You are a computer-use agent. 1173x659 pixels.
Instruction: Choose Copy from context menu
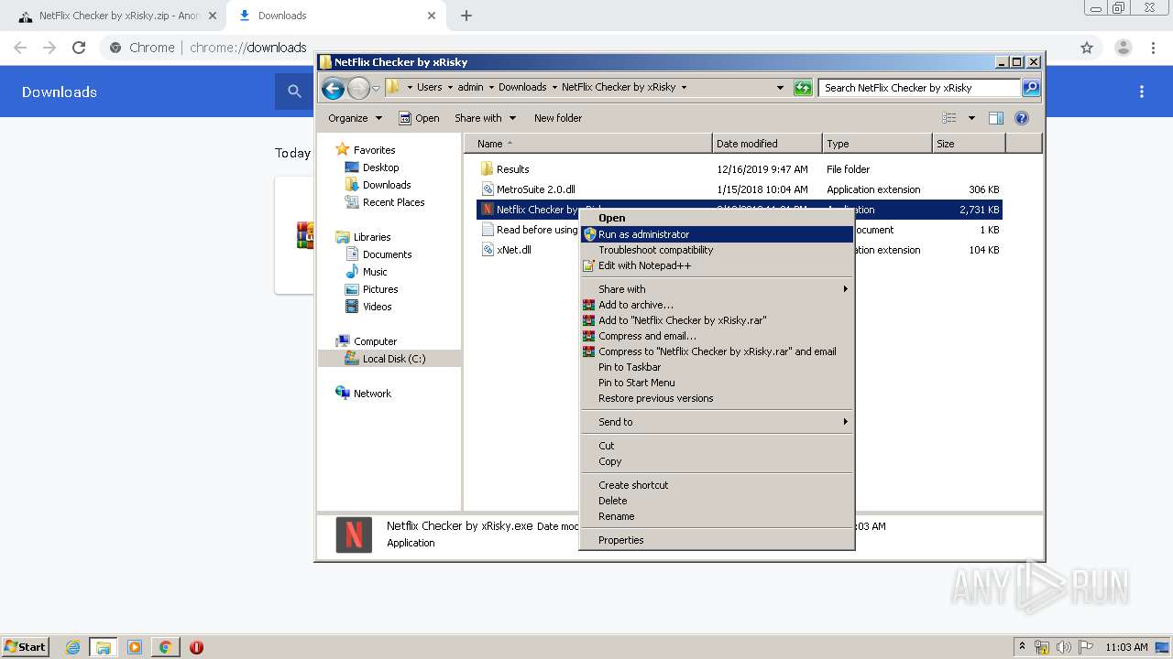pos(718,461)
